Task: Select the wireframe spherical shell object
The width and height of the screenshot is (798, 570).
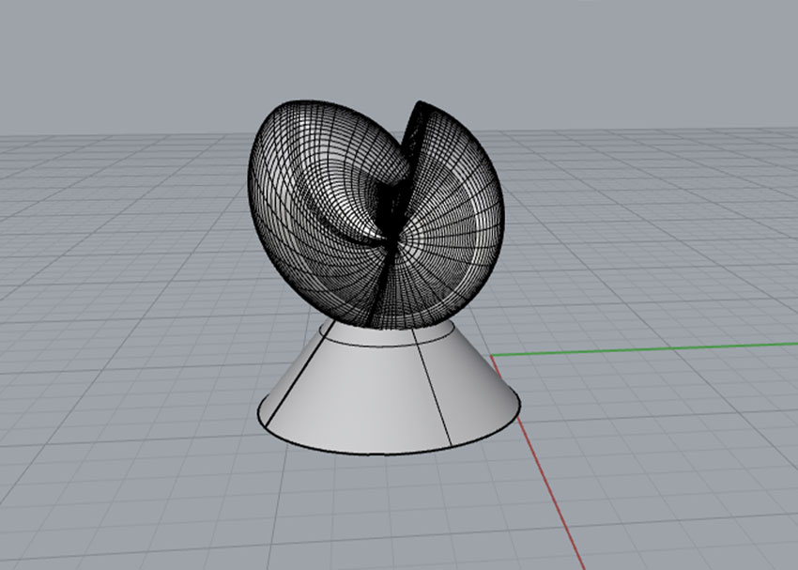Action: [376, 214]
